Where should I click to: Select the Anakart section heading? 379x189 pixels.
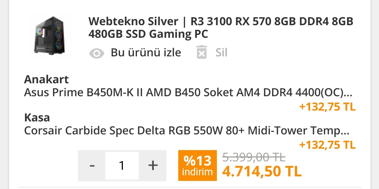pyautogui.click(x=46, y=79)
